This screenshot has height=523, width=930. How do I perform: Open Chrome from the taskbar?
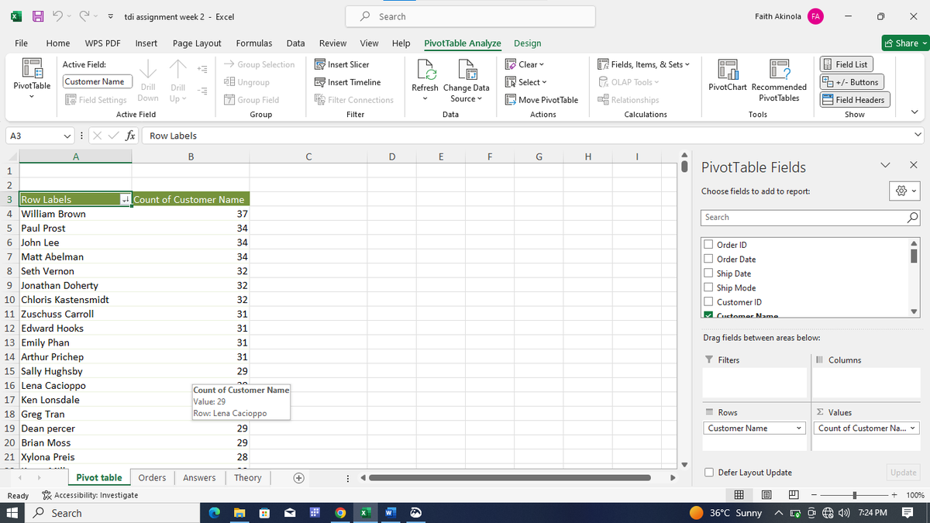(339, 513)
